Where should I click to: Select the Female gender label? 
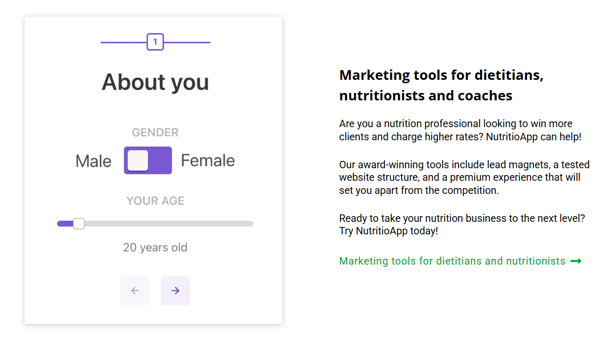point(208,161)
